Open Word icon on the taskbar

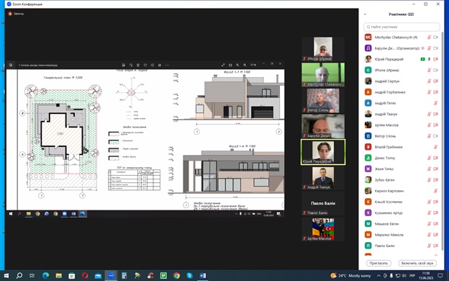coord(203,275)
